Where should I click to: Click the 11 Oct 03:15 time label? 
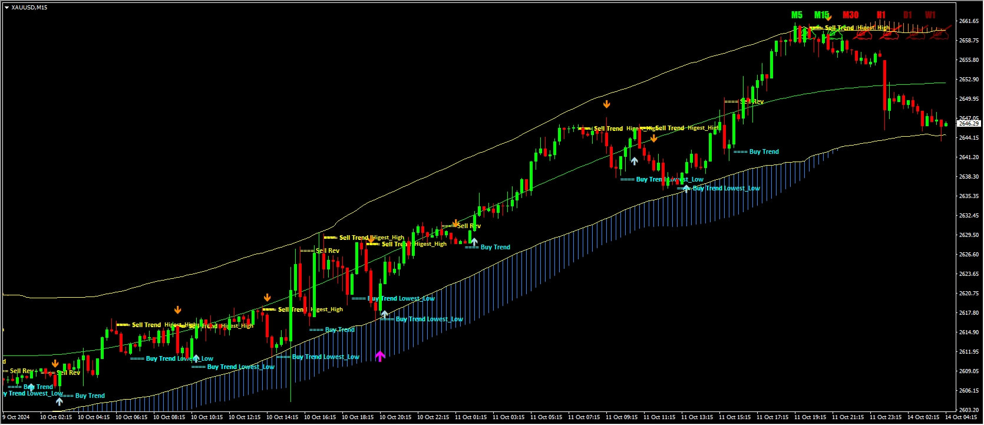tap(508, 418)
